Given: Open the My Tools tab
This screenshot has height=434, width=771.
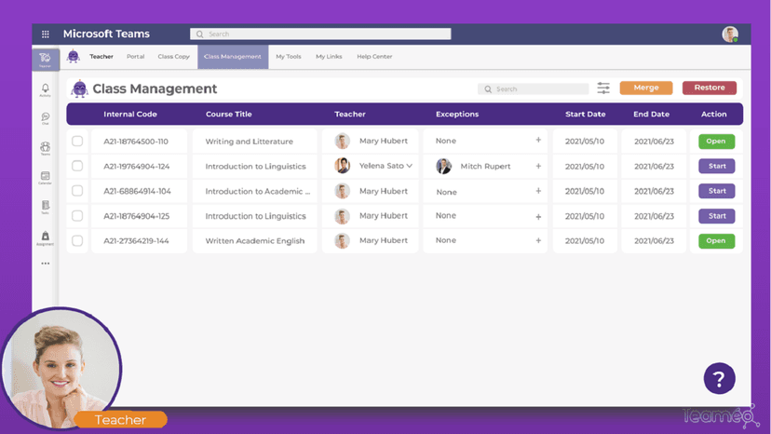Looking at the screenshot, I should coord(288,57).
